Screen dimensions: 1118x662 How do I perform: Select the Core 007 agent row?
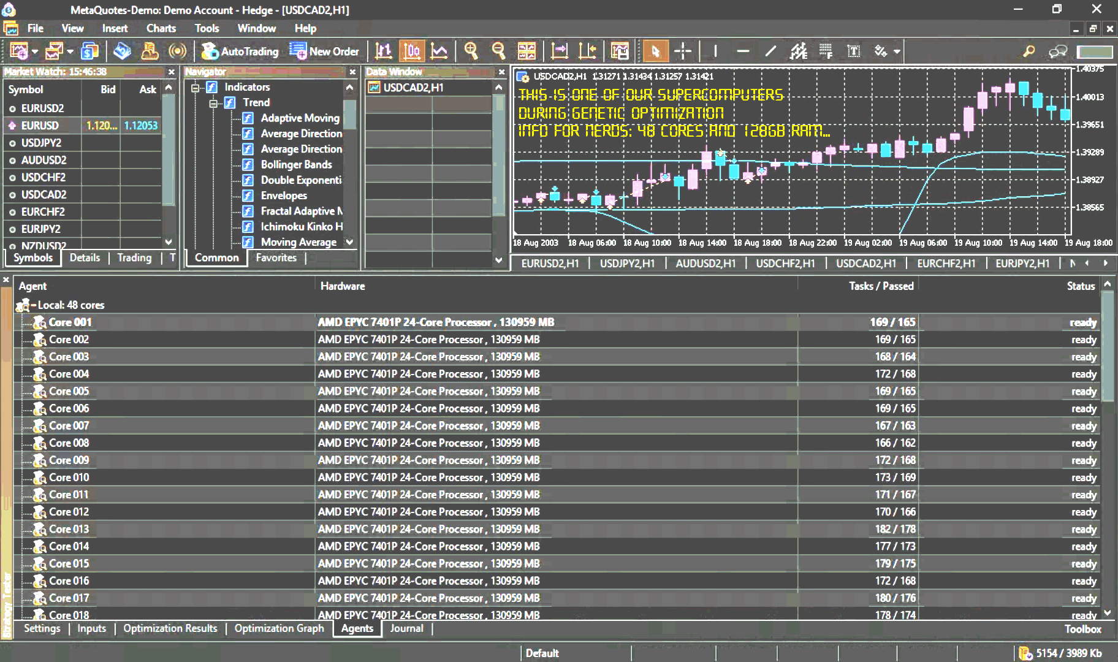557,425
